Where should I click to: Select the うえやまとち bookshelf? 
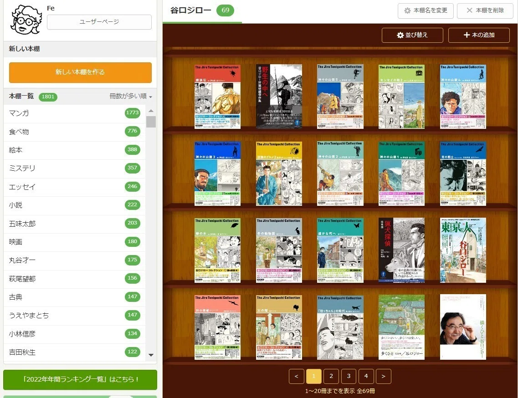74,316
